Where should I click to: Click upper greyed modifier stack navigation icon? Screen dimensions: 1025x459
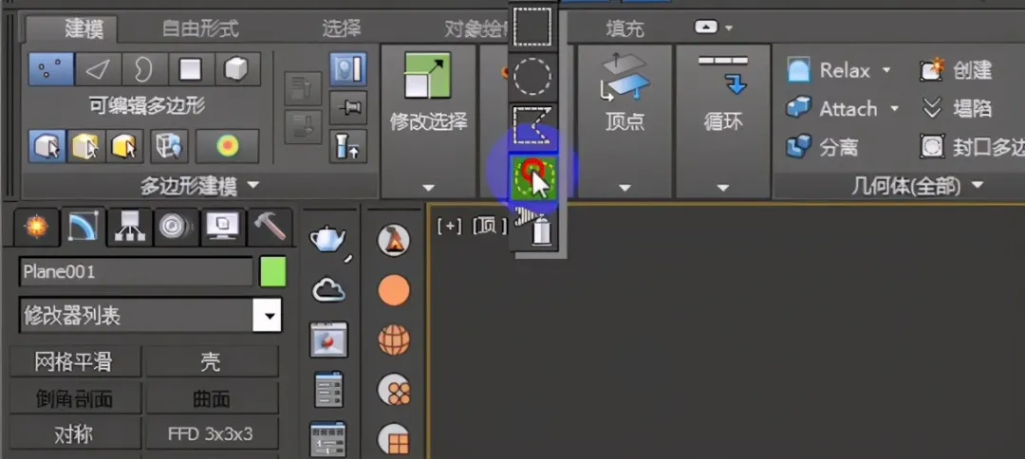[x=303, y=89]
